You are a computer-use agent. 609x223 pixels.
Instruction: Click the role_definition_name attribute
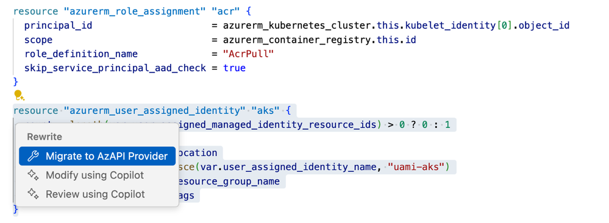81,54
